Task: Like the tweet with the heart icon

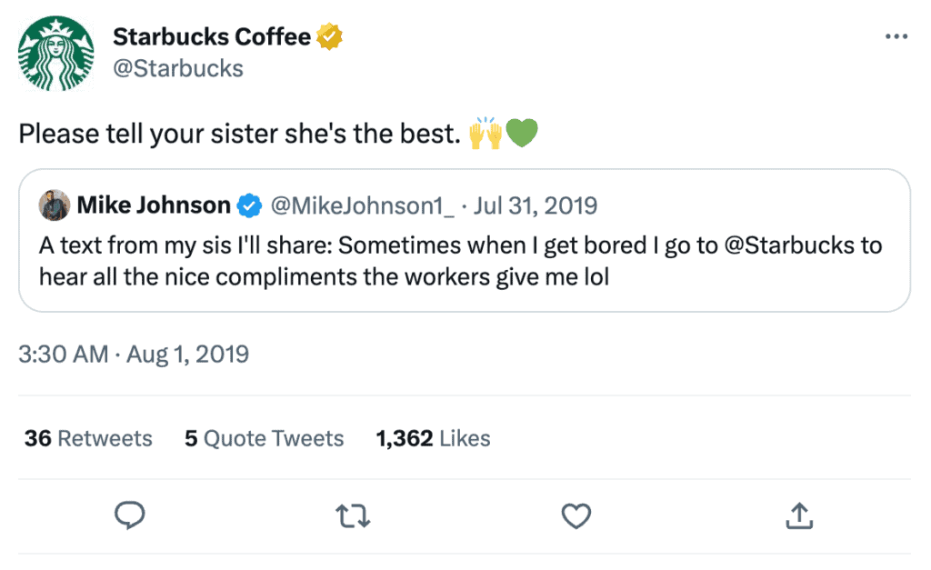Action: (575, 516)
